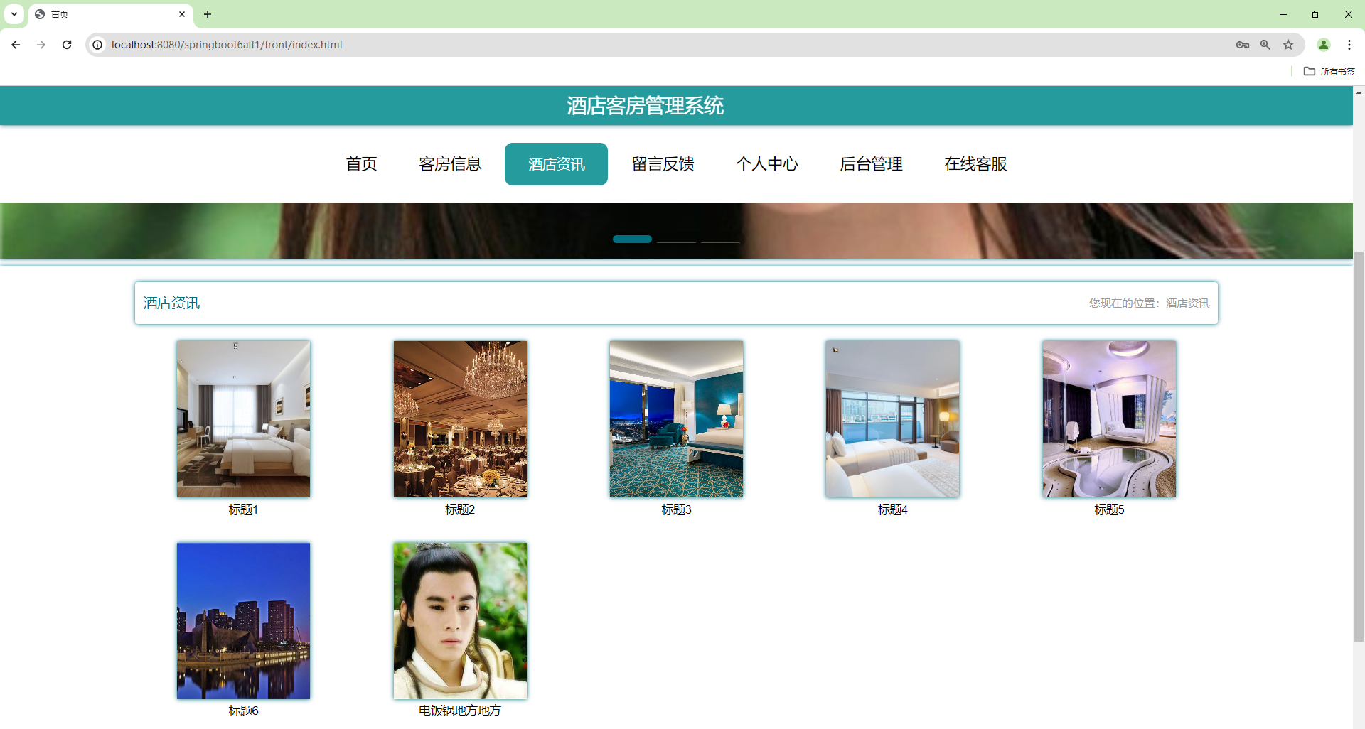
Task: Open the Chrome menu
Action: [1349, 44]
